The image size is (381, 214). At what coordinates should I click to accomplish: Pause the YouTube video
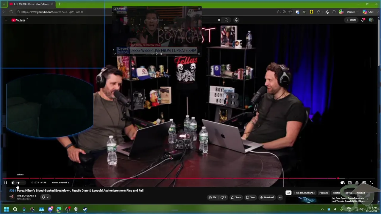click(x=5, y=183)
